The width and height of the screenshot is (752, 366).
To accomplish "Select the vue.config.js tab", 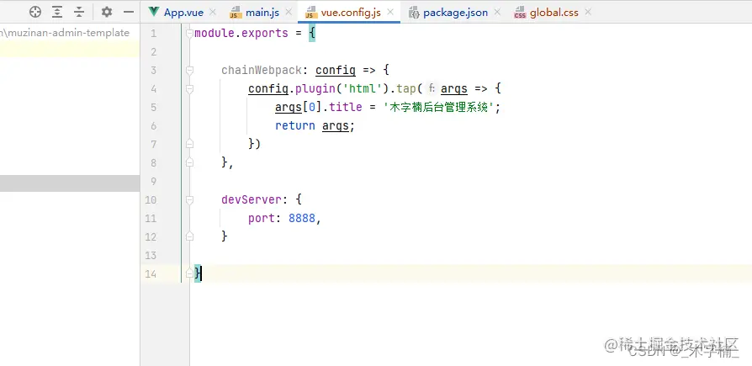I will 351,13.
